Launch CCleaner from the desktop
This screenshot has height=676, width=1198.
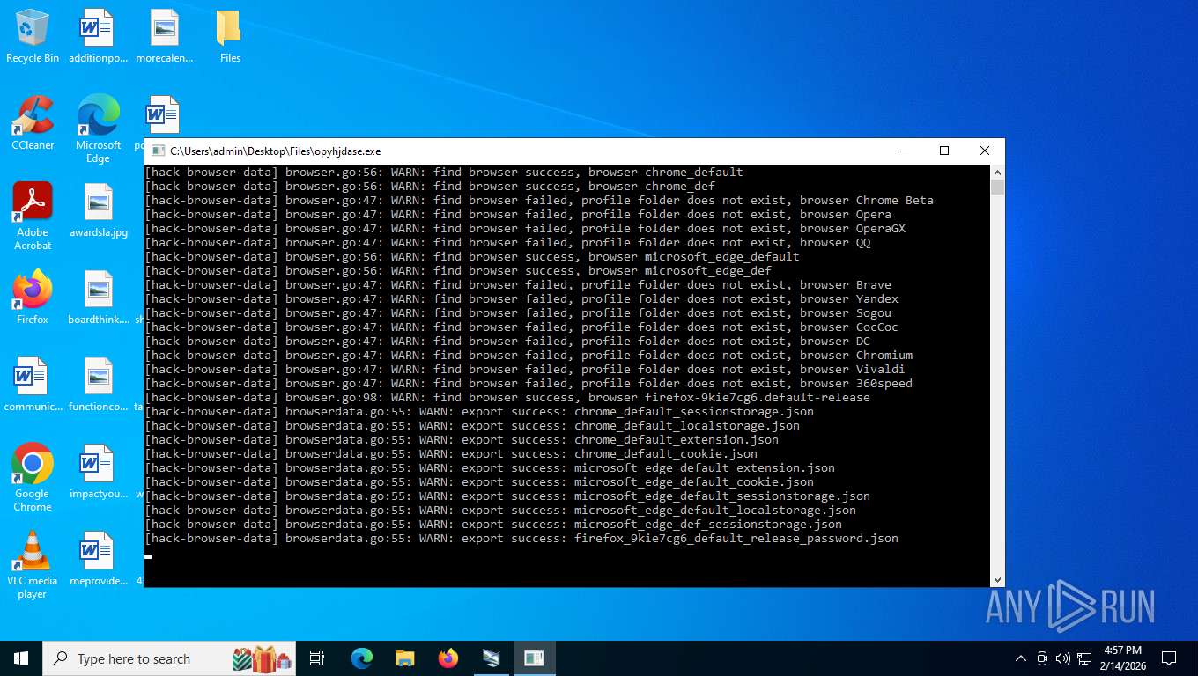(33, 123)
